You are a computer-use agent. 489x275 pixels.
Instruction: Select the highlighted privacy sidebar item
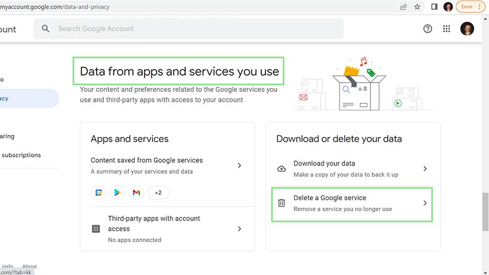point(28,98)
